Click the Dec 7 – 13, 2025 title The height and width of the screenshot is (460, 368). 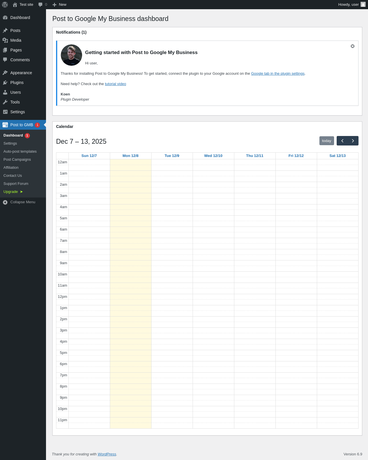tap(81, 141)
